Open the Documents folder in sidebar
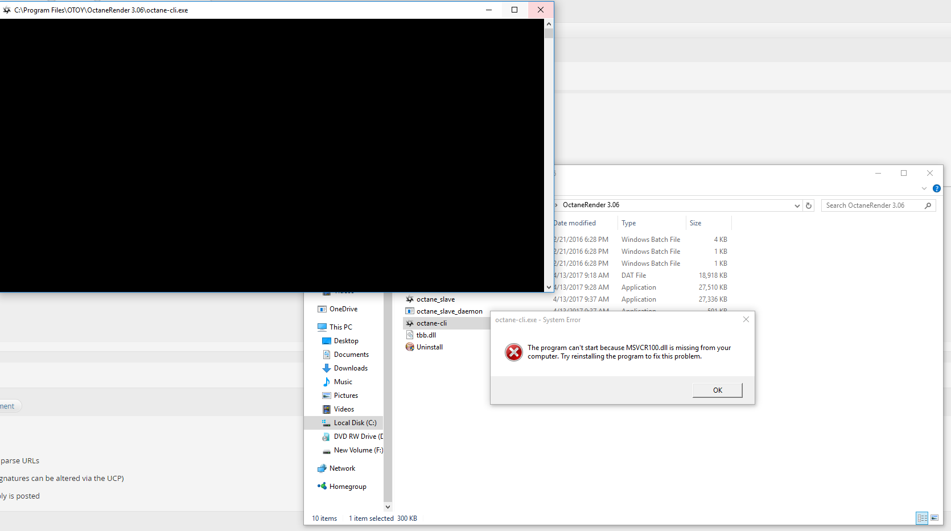This screenshot has height=531, width=951. click(351, 355)
